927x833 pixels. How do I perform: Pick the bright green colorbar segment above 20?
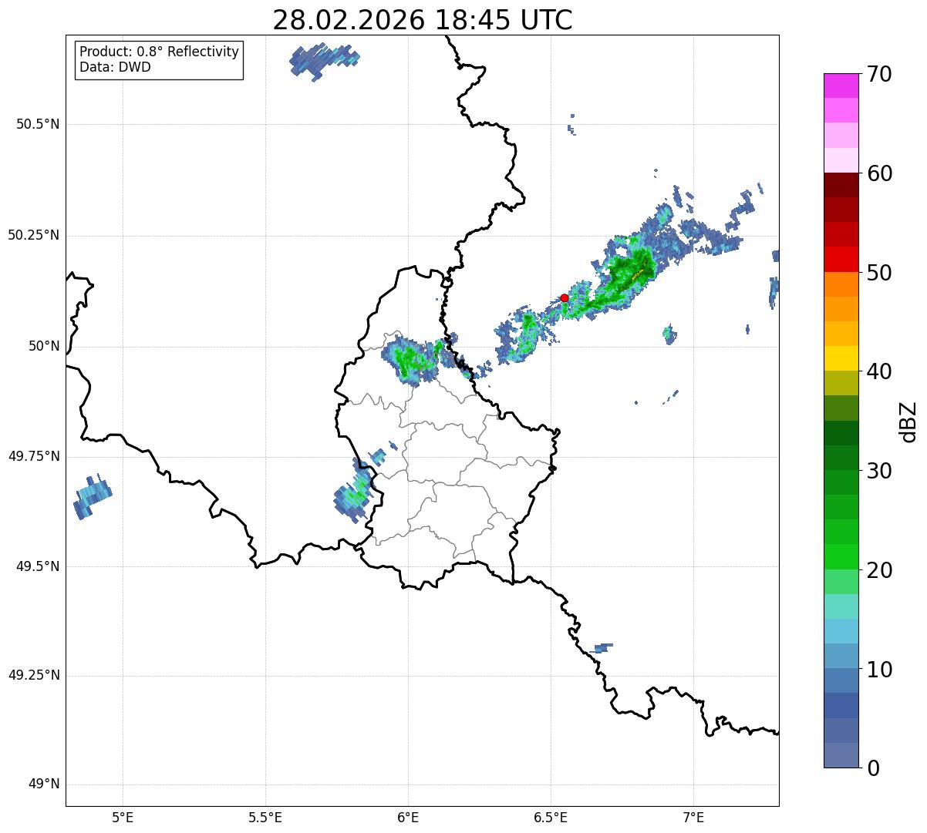[841, 556]
